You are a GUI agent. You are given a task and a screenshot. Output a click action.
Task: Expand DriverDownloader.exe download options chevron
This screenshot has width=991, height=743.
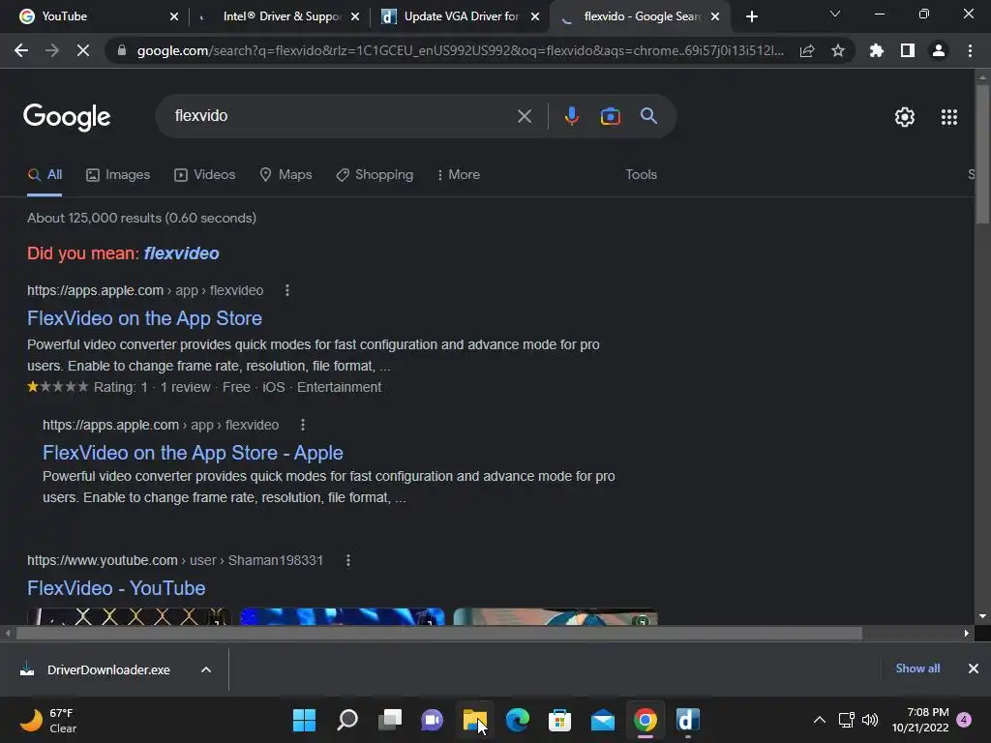click(206, 669)
